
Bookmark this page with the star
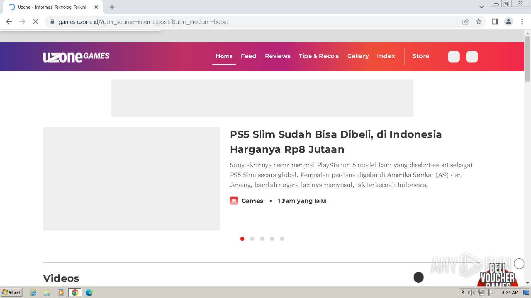[x=479, y=22]
